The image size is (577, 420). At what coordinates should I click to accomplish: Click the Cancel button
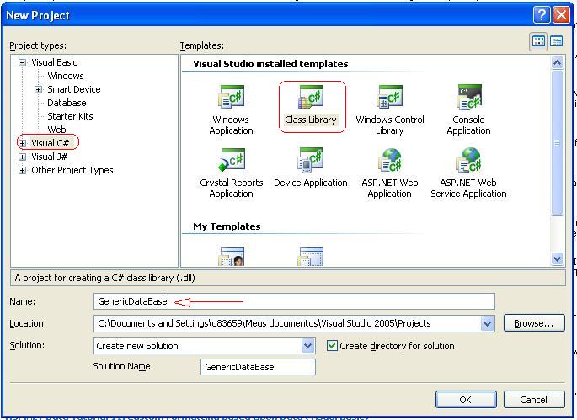click(533, 400)
